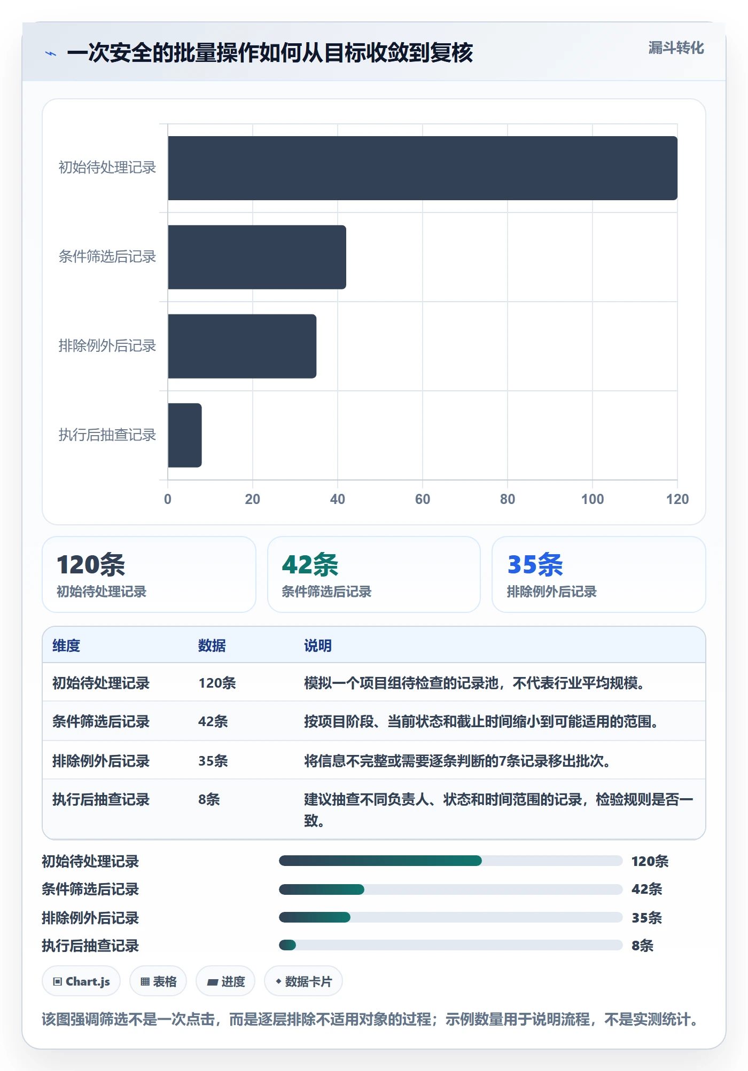The width and height of the screenshot is (748, 1071).
Task: Click the 35条 value in the table
Action: coord(213,761)
